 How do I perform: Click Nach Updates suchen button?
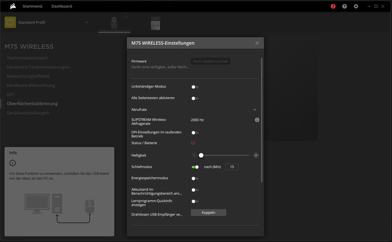tap(211, 61)
